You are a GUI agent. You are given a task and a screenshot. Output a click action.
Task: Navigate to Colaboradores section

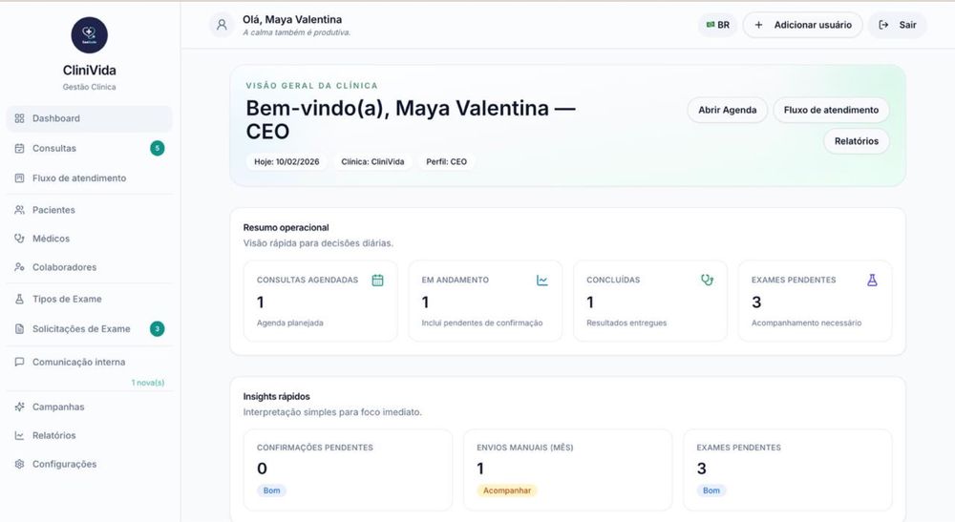(90, 266)
